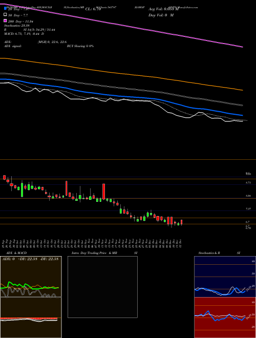The width and height of the screenshot is (256, 338).
Task: Click the 'ADX signal:' label
Action: click(x=13, y=46)
